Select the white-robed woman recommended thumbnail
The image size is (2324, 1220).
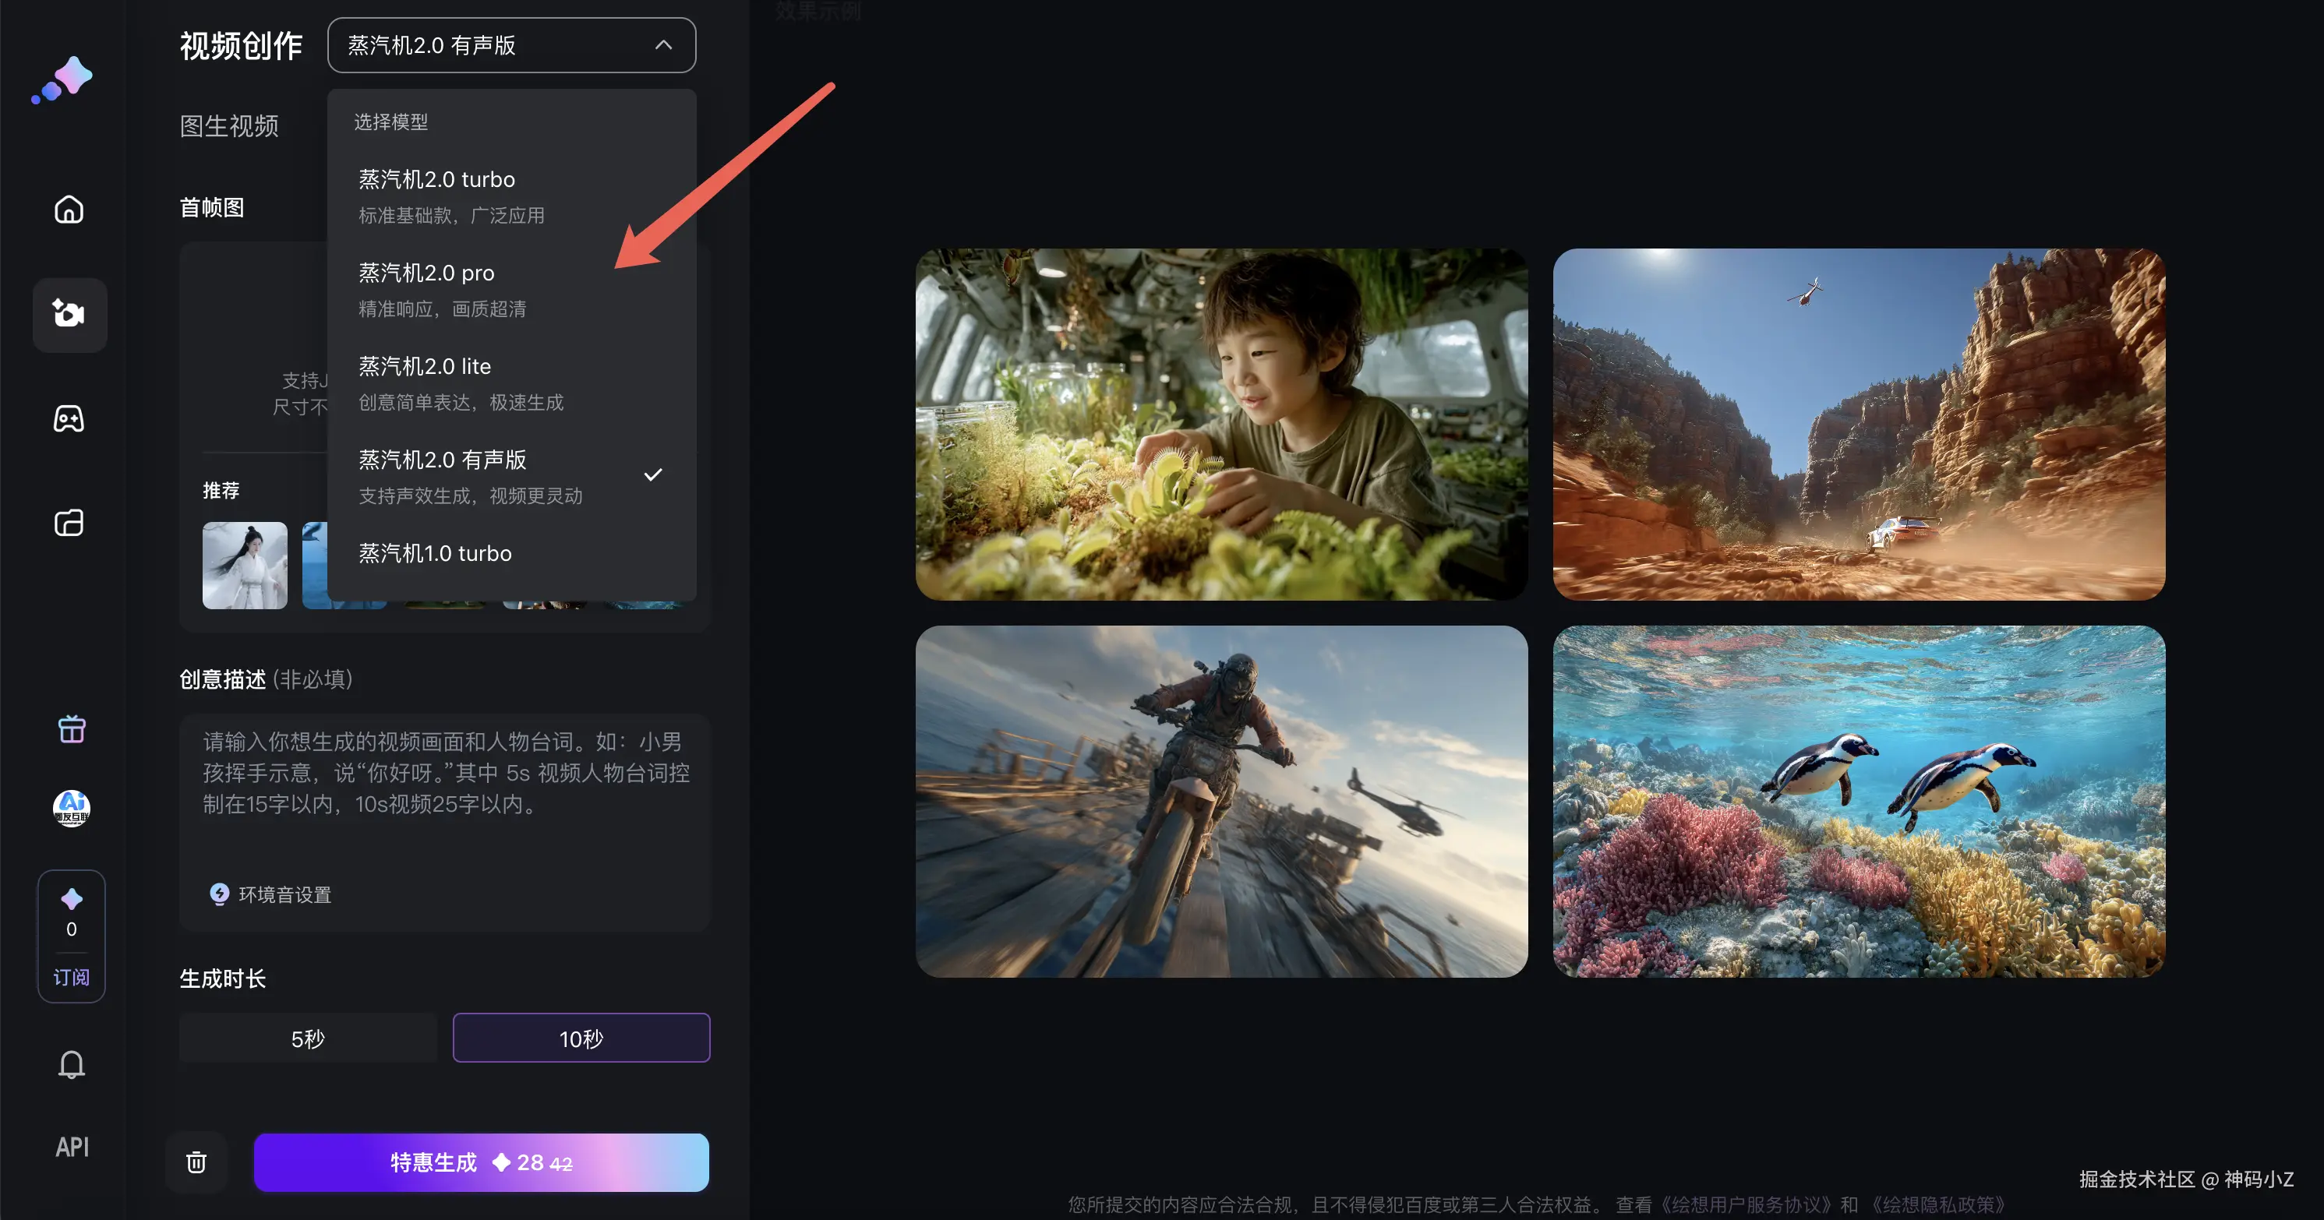(x=245, y=566)
